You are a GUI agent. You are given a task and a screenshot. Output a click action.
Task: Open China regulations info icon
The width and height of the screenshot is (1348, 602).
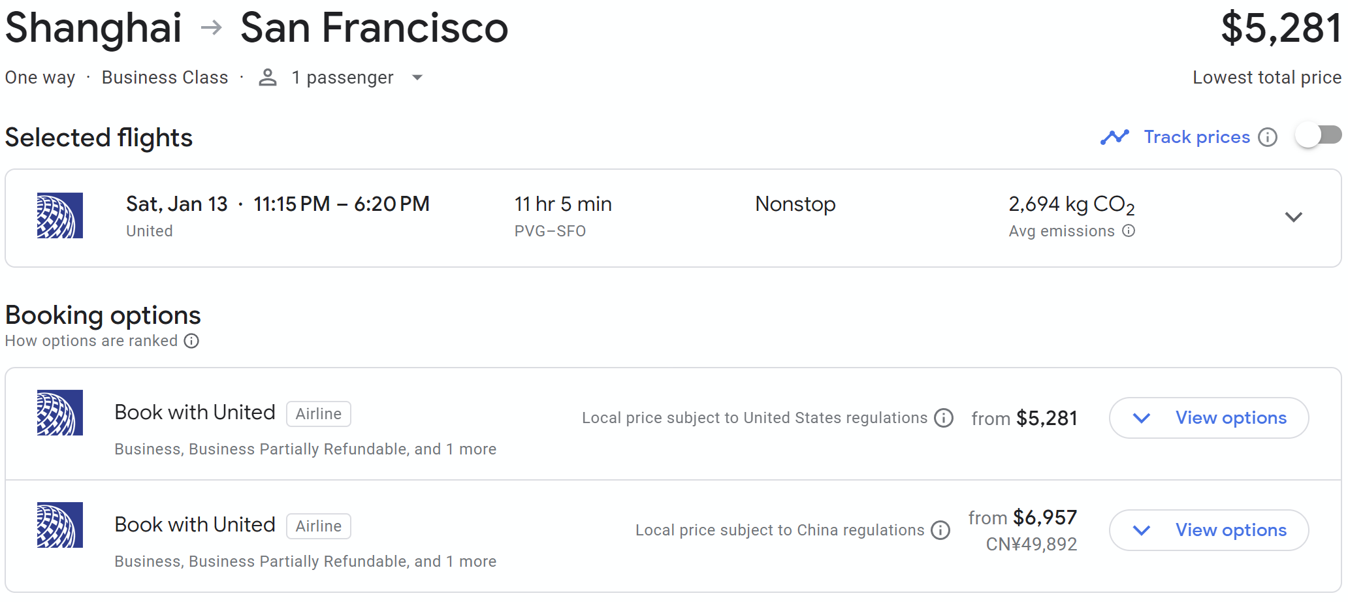pos(940,530)
